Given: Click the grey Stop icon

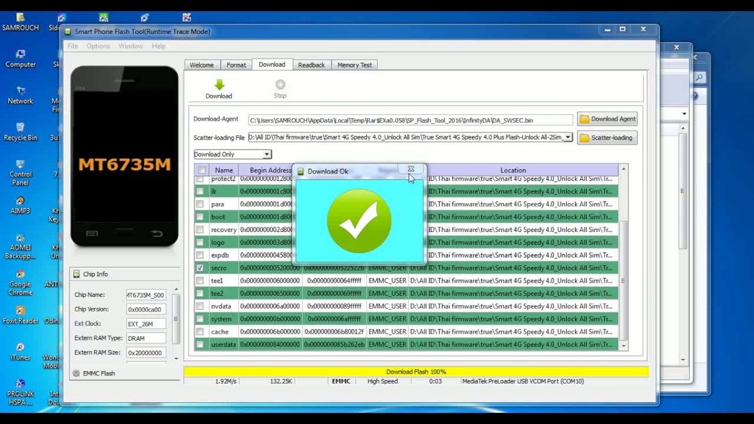Looking at the screenshot, I should tap(280, 85).
